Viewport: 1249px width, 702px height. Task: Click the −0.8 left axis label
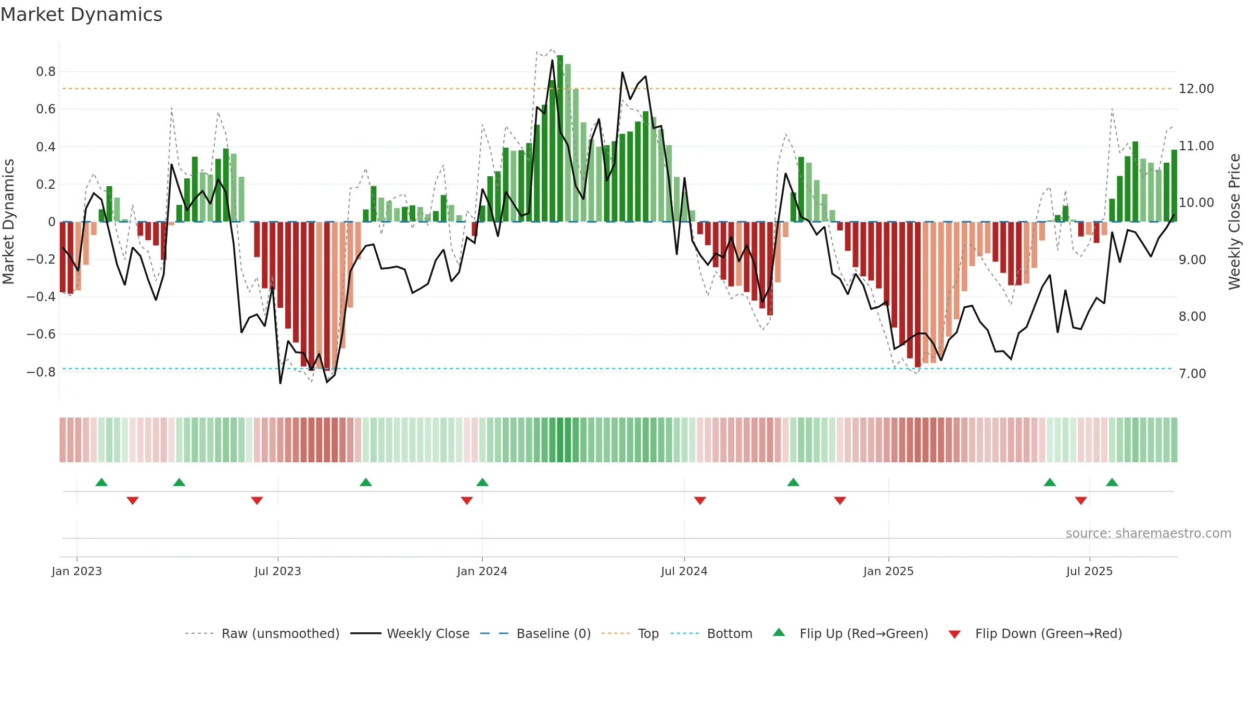point(41,372)
